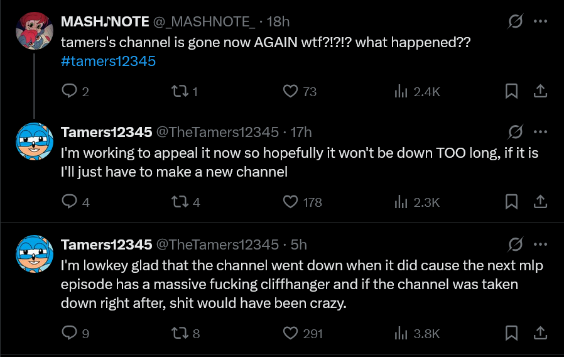Like the tweet with 73 likes
This screenshot has width=564, height=357.
(x=290, y=92)
